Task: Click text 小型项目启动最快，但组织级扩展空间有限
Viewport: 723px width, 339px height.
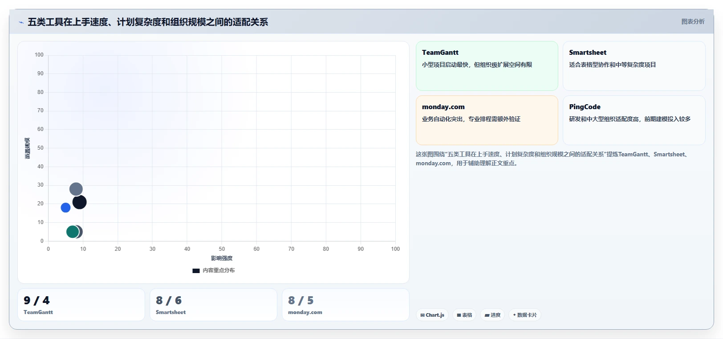Action: coord(477,65)
